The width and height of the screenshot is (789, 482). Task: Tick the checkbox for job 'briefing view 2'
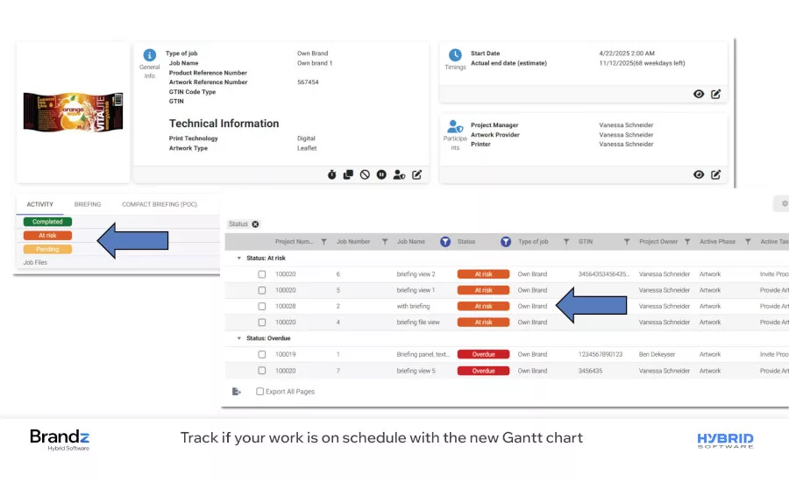[x=261, y=274]
